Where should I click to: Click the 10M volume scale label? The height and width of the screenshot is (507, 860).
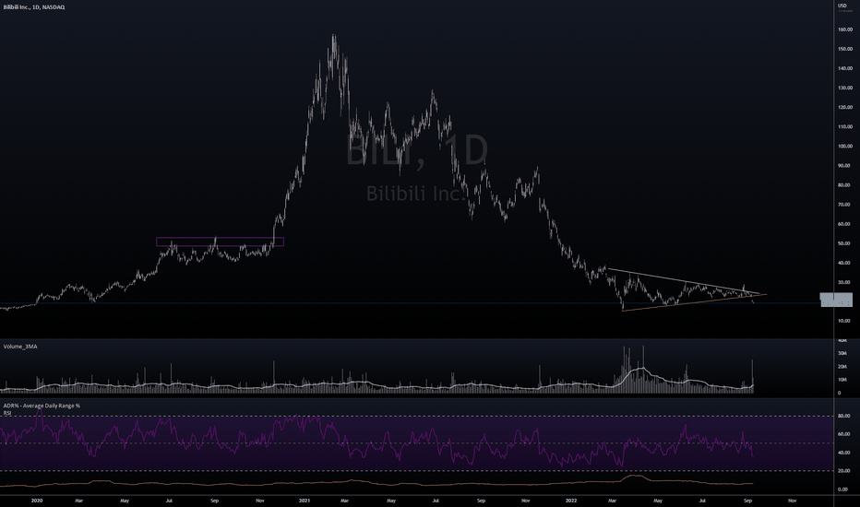pyautogui.click(x=842, y=380)
